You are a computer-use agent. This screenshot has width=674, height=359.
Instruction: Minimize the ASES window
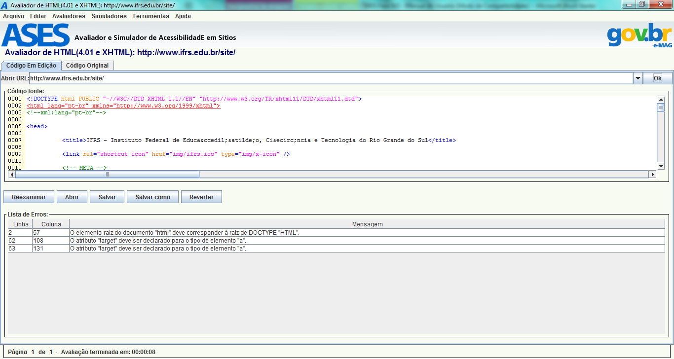[628, 4]
